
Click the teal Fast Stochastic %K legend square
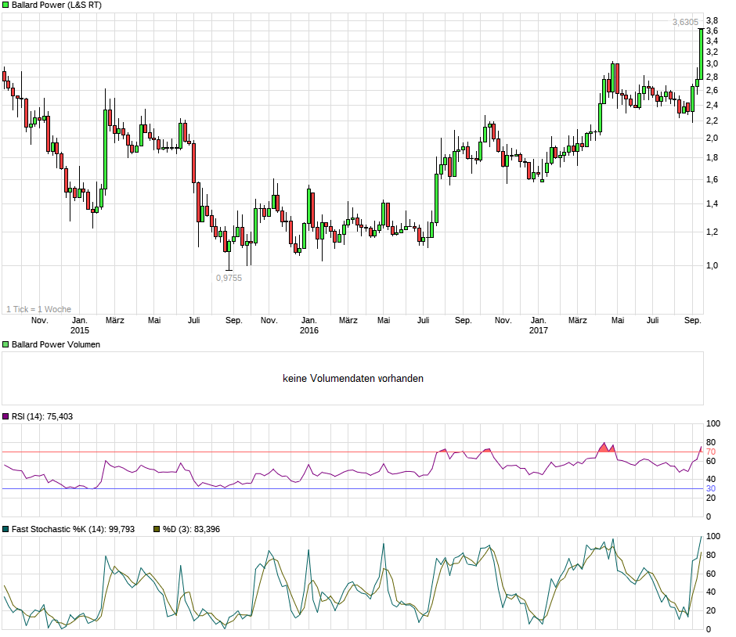pyautogui.click(x=5, y=529)
